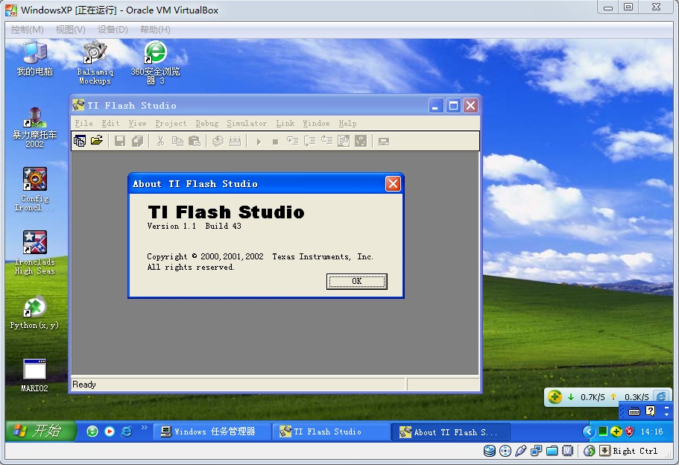Click the Save floppy disk icon
The image size is (679, 465).
(x=120, y=141)
